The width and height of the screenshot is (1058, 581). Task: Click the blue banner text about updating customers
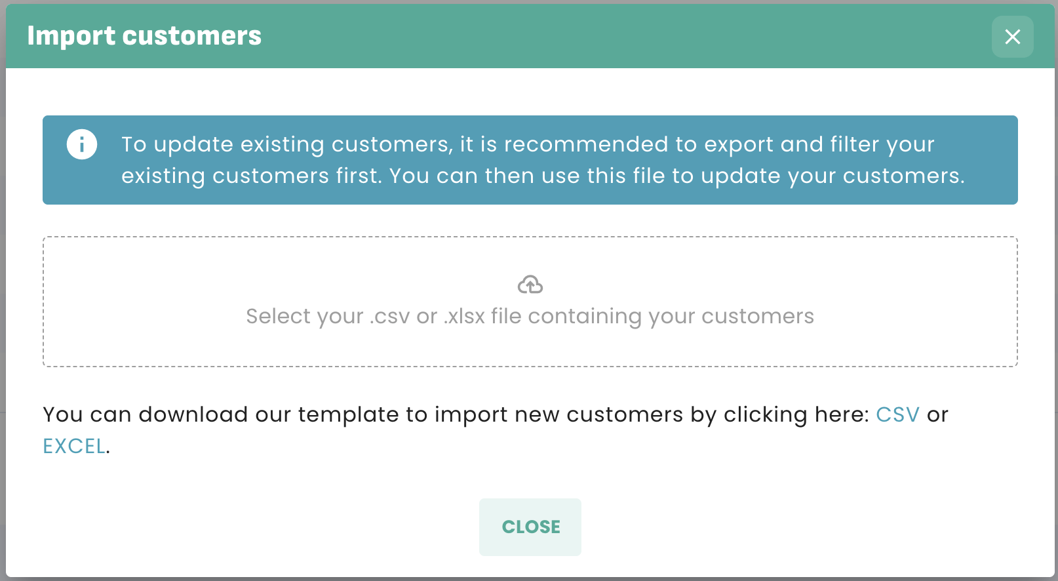pyautogui.click(x=459, y=144)
